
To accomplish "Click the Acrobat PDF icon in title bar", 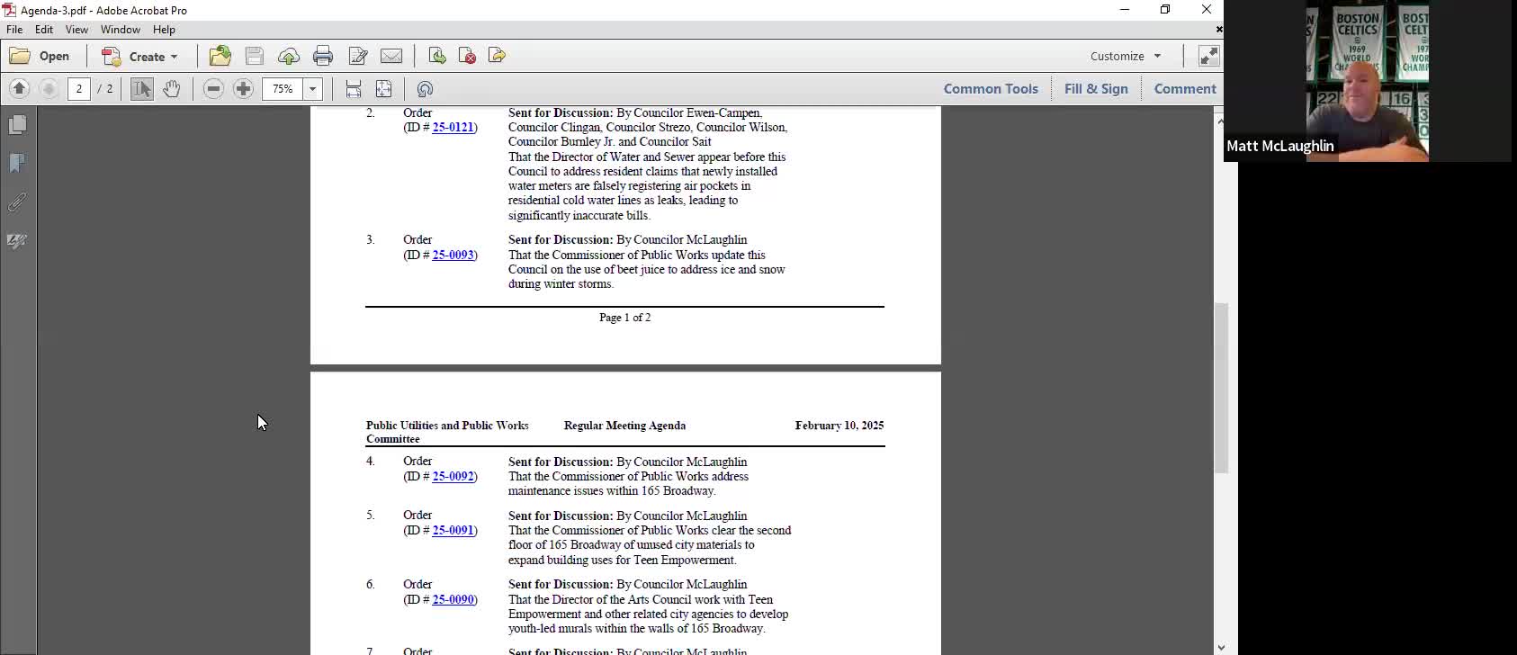I will tap(9, 10).
